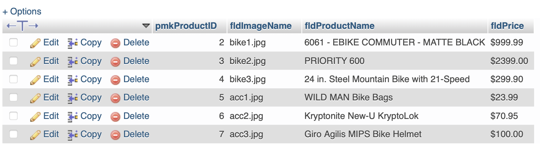
Task: Check the checkbox for product ID 2
Action: 13,42
